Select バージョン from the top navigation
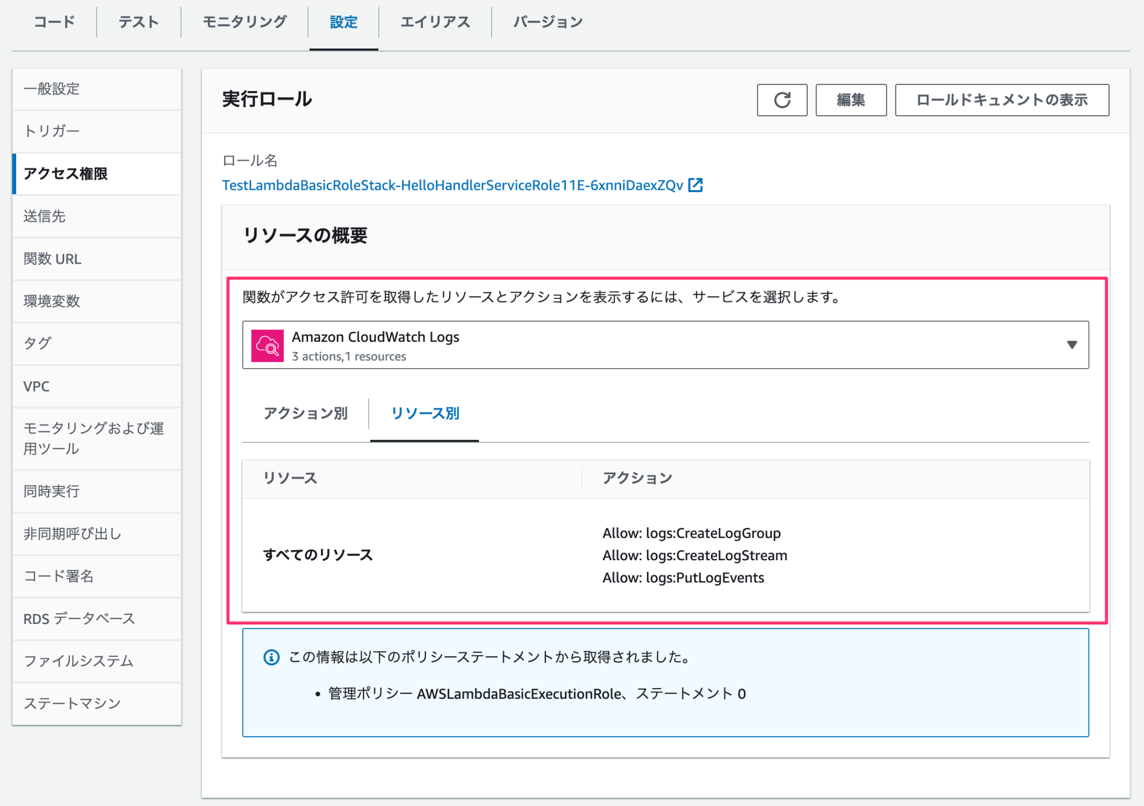 point(546,22)
